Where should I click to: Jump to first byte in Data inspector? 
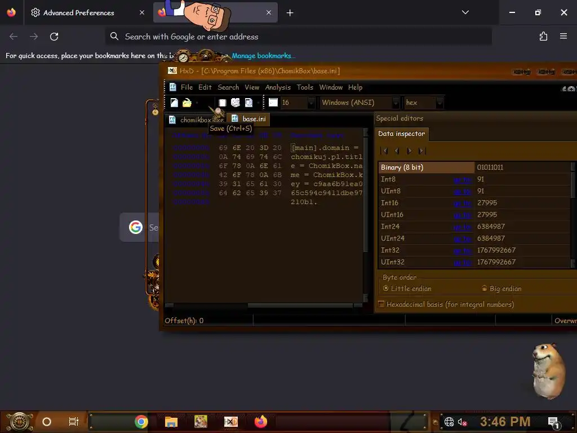[x=384, y=151]
